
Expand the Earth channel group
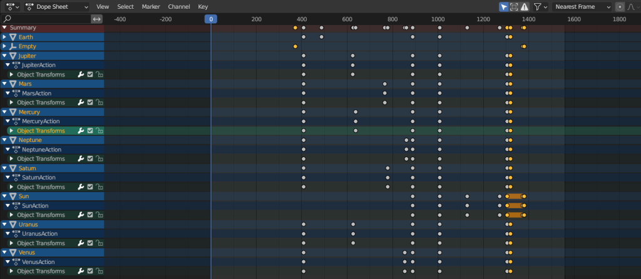4,37
